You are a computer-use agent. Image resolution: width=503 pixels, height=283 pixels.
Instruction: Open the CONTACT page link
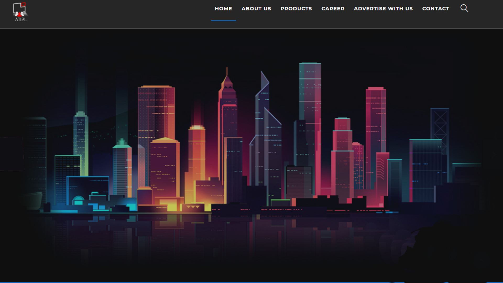[436, 9]
